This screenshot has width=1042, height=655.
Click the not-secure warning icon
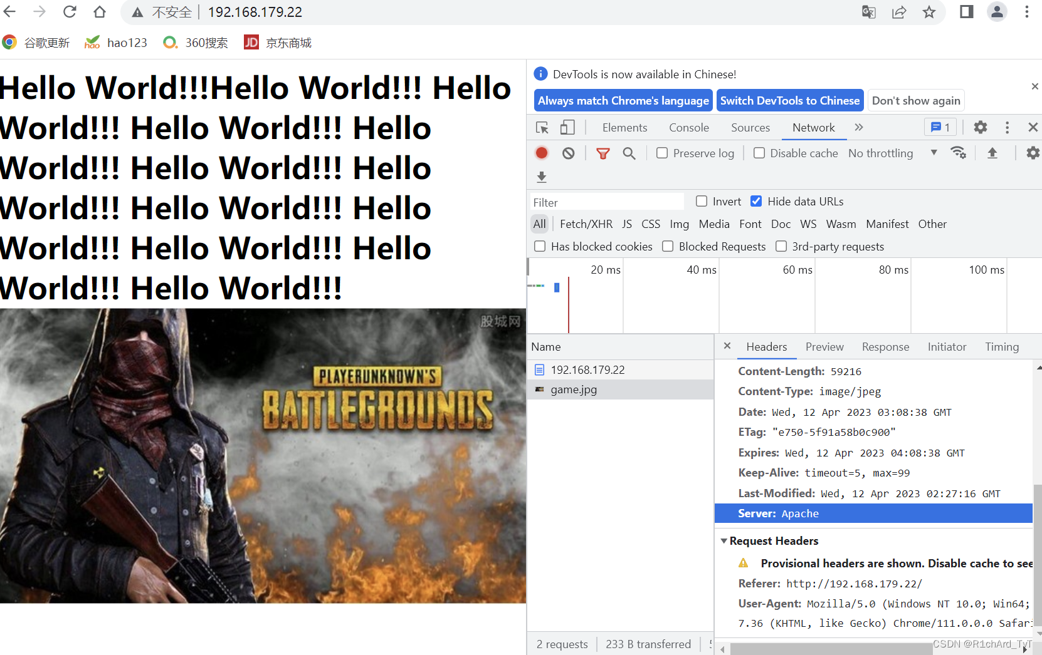tap(138, 12)
